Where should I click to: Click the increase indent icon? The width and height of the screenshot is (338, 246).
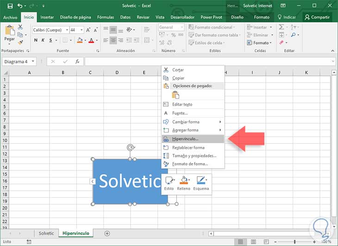137,40
